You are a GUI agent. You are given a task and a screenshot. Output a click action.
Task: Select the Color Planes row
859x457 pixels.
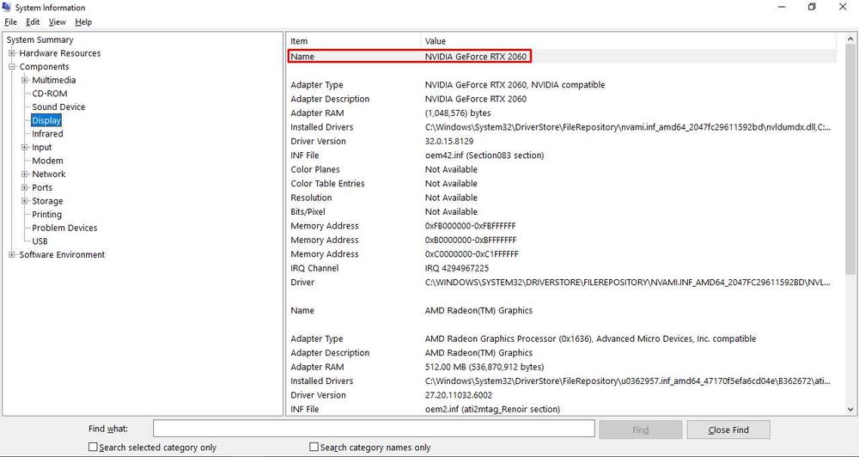tap(562, 169)
